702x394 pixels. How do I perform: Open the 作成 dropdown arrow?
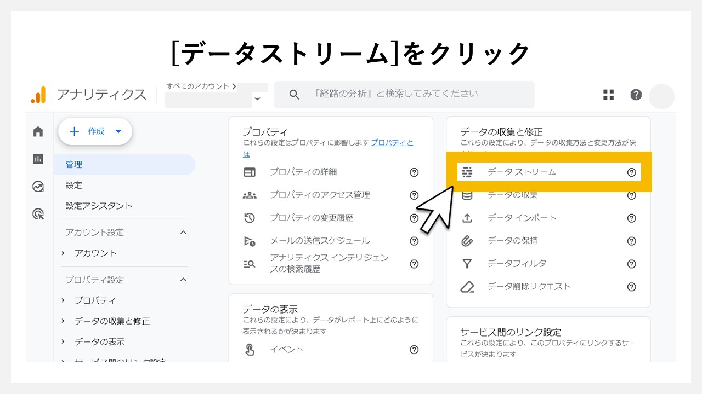point(118,131)
